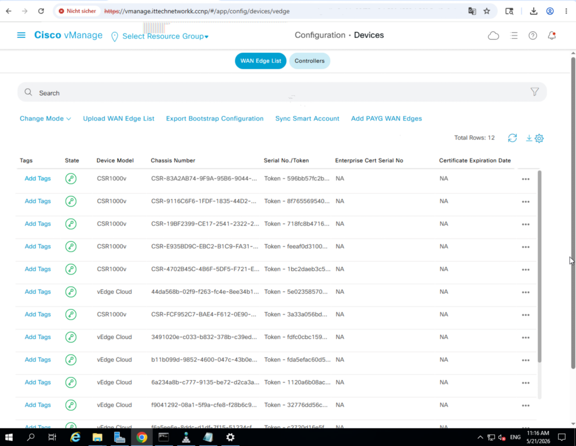576x446 pixels.
Task: Open the Chrome profile avatar icon
Action: point(550,11)
